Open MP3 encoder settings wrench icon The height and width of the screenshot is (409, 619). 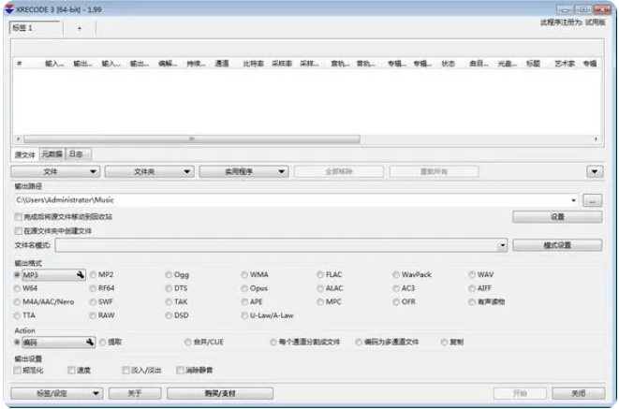[81, 275]
